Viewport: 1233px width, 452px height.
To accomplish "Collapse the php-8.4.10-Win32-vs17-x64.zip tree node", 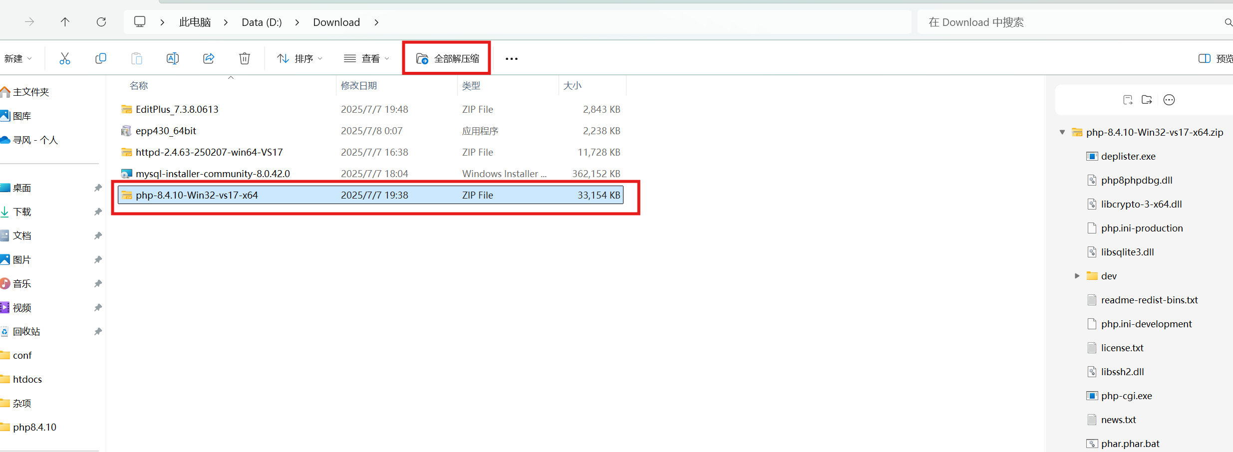I will coord(1061,132).
